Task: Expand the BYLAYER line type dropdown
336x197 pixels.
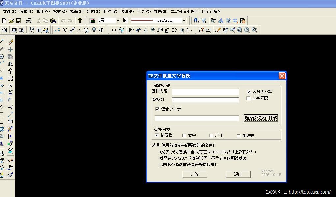Action: (184, 20)
